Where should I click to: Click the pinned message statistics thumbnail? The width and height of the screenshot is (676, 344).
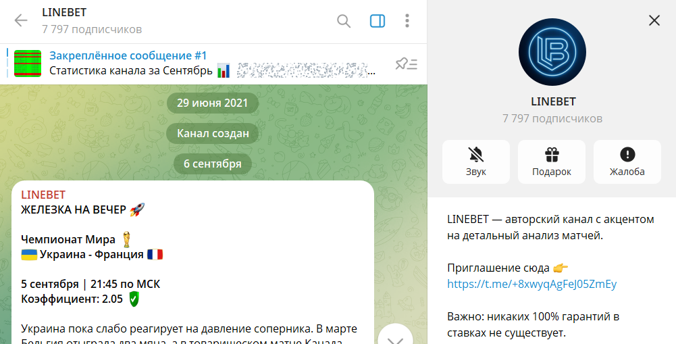pyautogui.click(x=28, y=64)
